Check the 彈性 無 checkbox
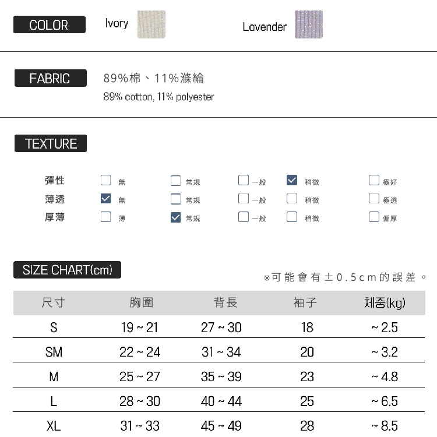 (x=105, y=181)
